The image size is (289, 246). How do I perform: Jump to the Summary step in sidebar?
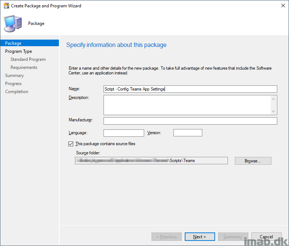tap(14, 76)
